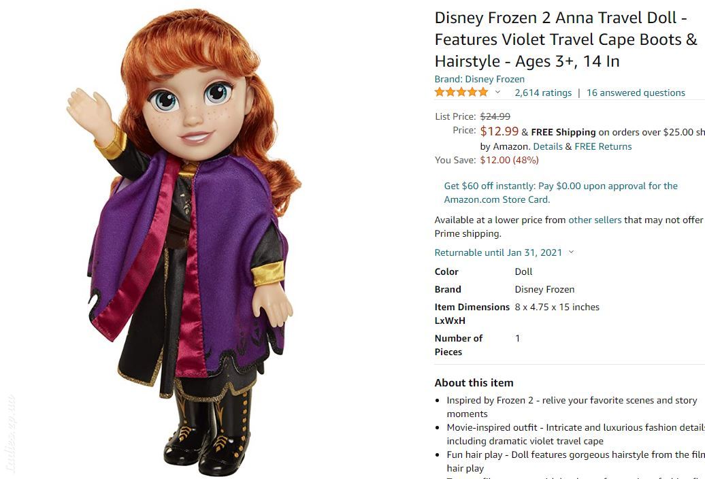The width and height of the screenshot is (705, 479).
Task: Click the five-star rating icons
Action: pos(461,93)
